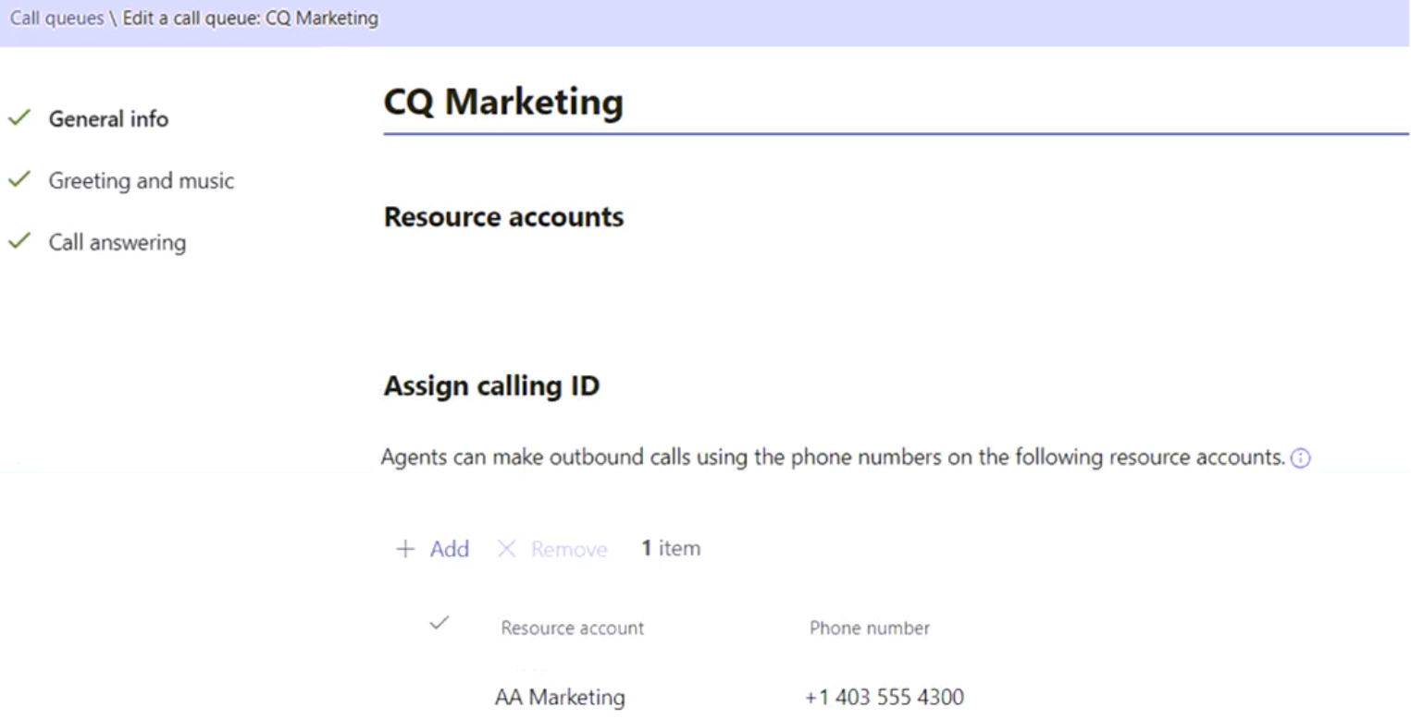This screenshot has height=719, width=1411.
Task: Sort by the Phone number column header
Action: [869, 628]
